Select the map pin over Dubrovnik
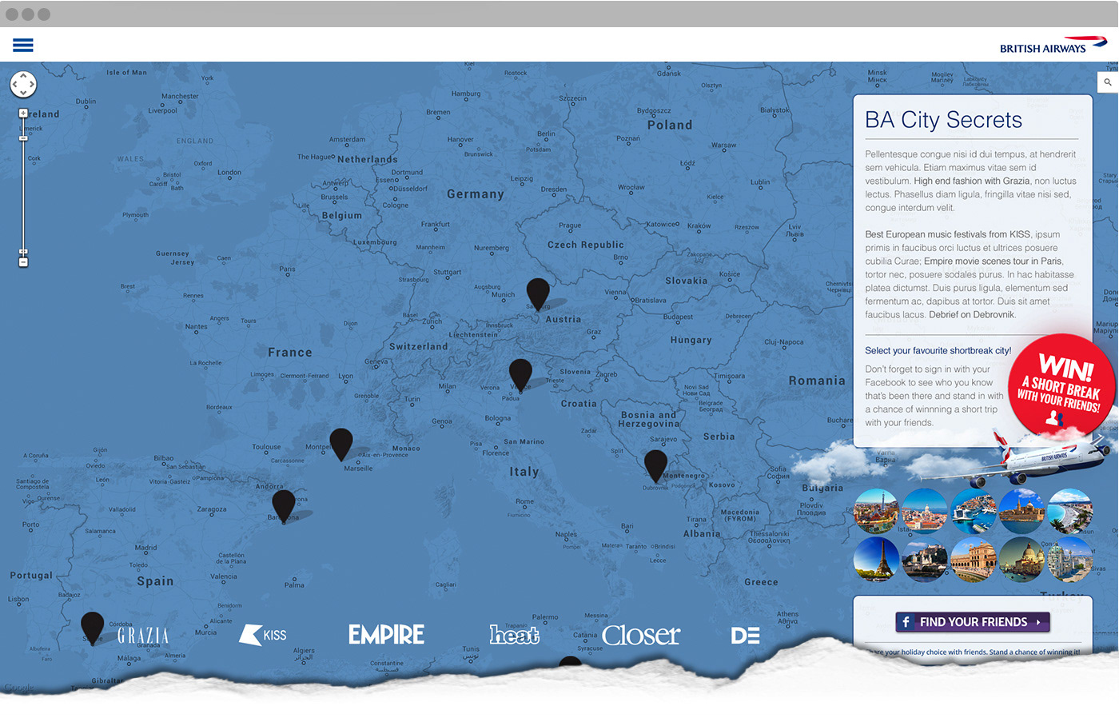 (655, 466)
